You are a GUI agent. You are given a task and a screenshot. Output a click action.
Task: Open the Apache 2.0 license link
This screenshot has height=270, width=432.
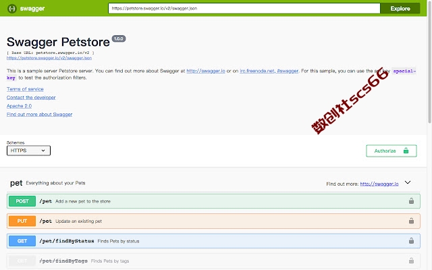[x=20, y=106]
